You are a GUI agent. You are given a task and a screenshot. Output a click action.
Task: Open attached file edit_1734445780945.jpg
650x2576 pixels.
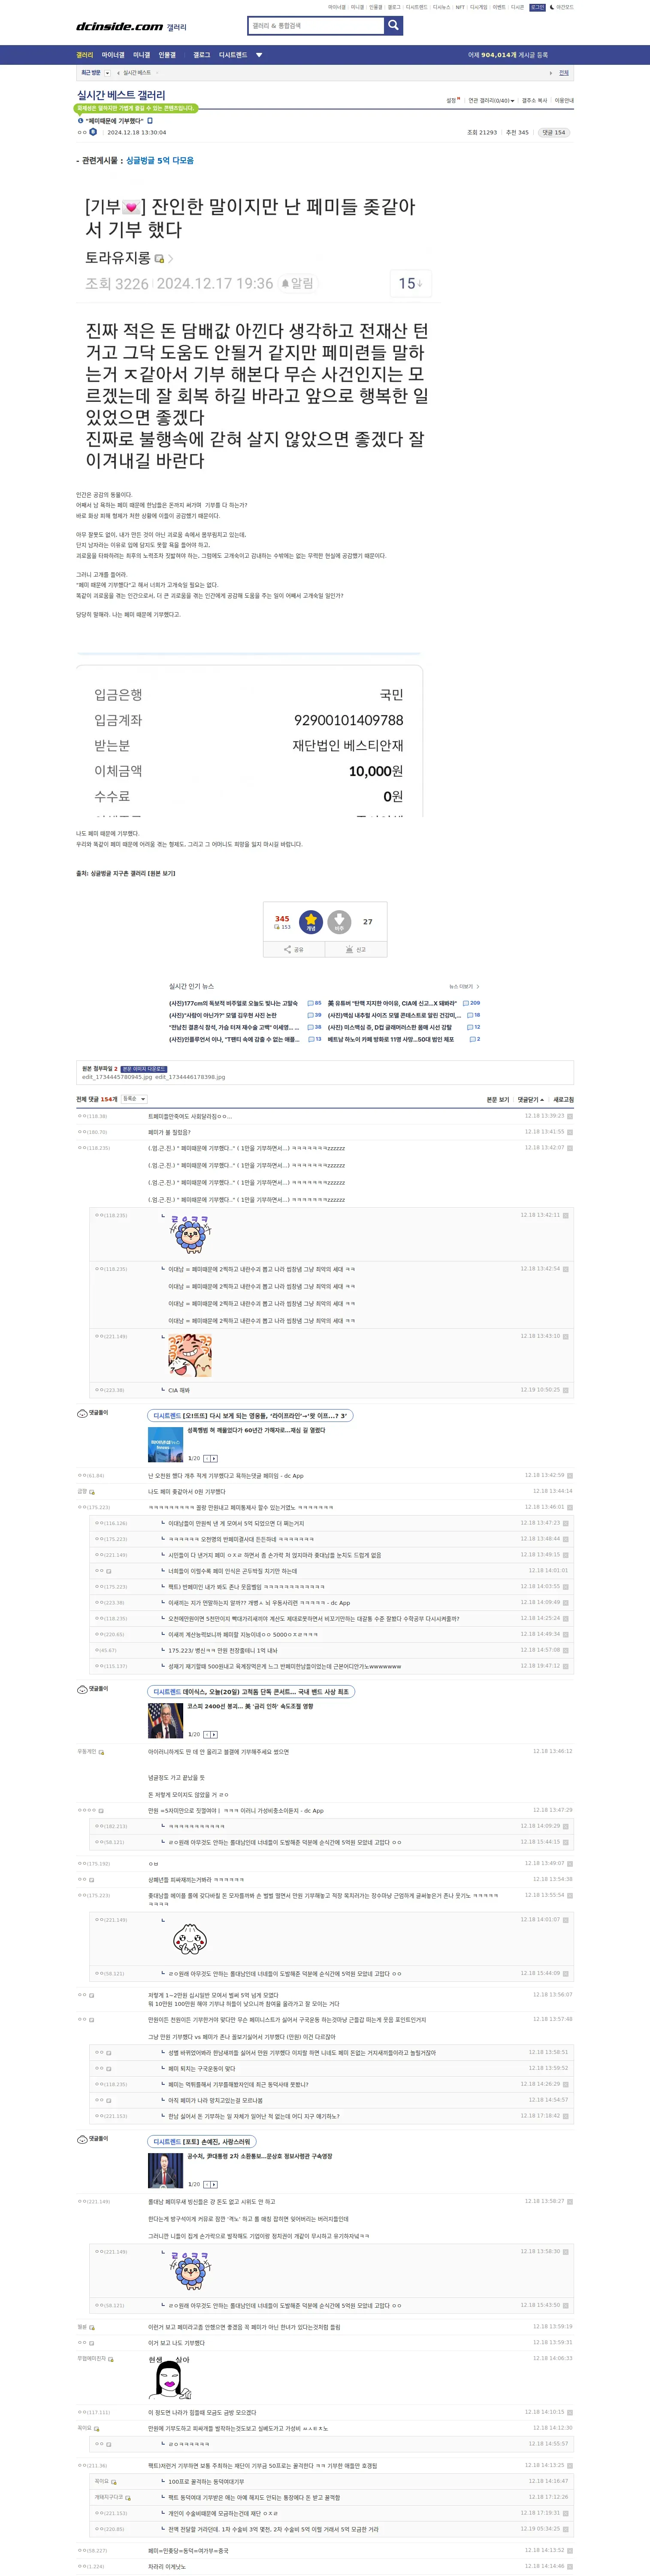coord(117,1077)
